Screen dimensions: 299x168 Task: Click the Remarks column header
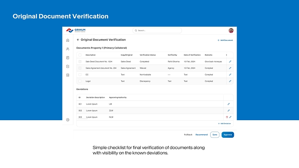point(208,55)
